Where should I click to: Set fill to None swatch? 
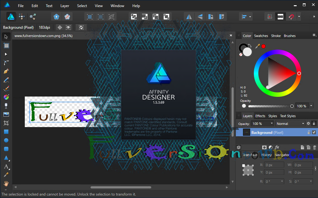pos(241,55)
